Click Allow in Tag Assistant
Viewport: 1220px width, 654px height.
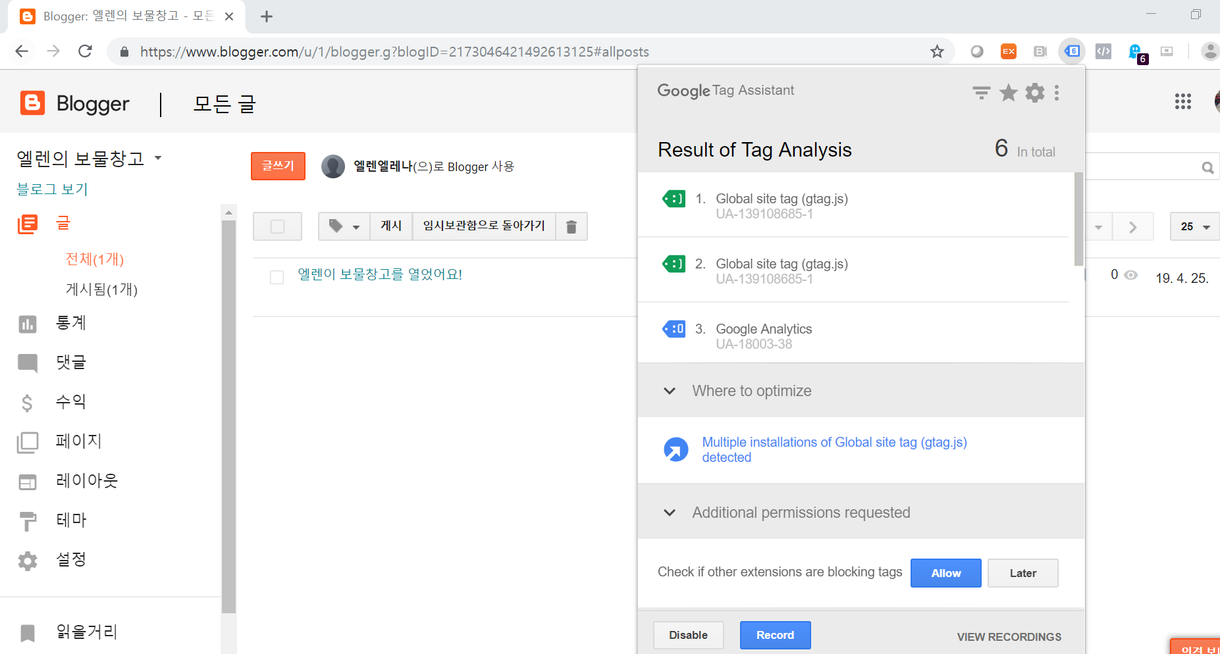coord(946,573)
